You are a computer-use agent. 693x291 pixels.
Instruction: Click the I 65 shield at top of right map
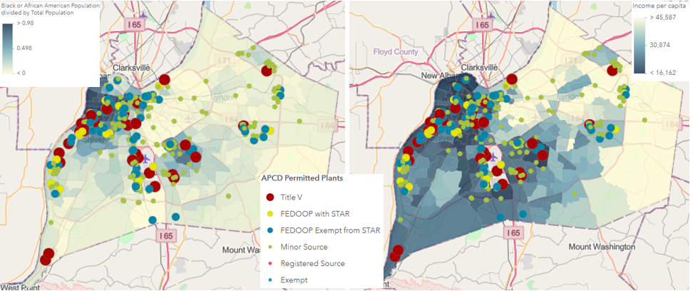[483, 24]
